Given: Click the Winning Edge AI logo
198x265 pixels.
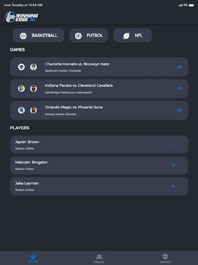Looking at the screenshot, I should [21, 17].
